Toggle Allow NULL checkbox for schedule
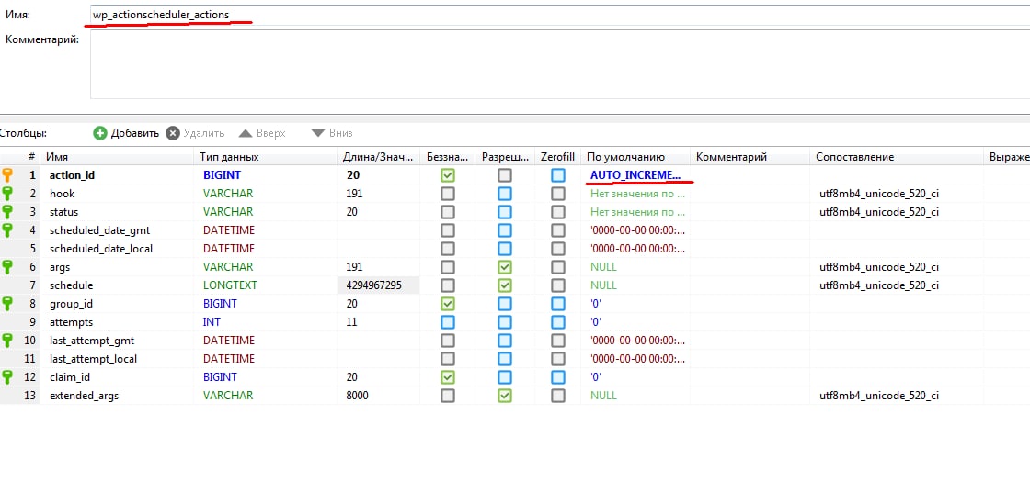Viewport: 1030px width, 492px height. tap(505, 285)
